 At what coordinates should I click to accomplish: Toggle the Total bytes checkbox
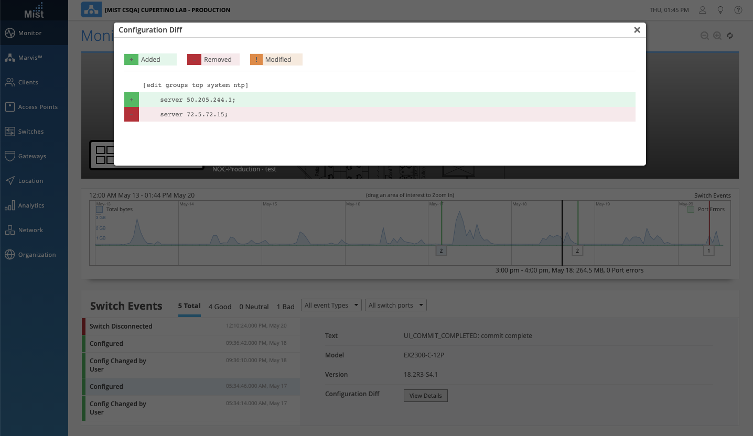point(100,209)
